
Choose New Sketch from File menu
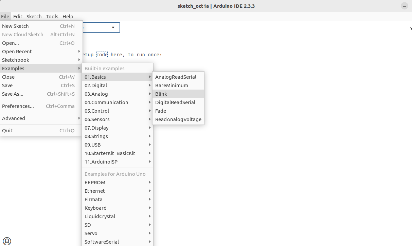(41, 26)
